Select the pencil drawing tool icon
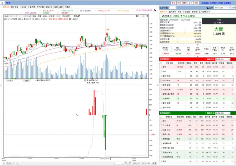The image size is (236, 166). coord(78,16)
